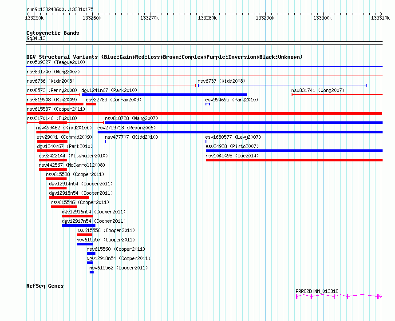Click the chr9:133248600..133310175 coordinate text
395x321 pixels.
pos(60,9)
